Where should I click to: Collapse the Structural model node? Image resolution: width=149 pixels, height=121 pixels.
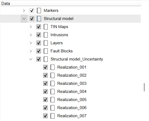tap(24, 19)
